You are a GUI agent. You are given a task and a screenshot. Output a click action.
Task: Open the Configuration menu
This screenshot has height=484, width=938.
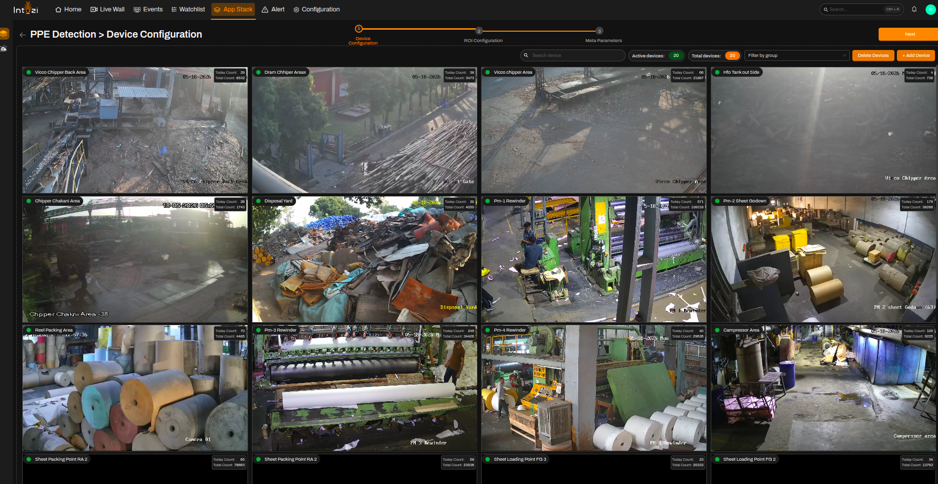[x=317, y=9]
